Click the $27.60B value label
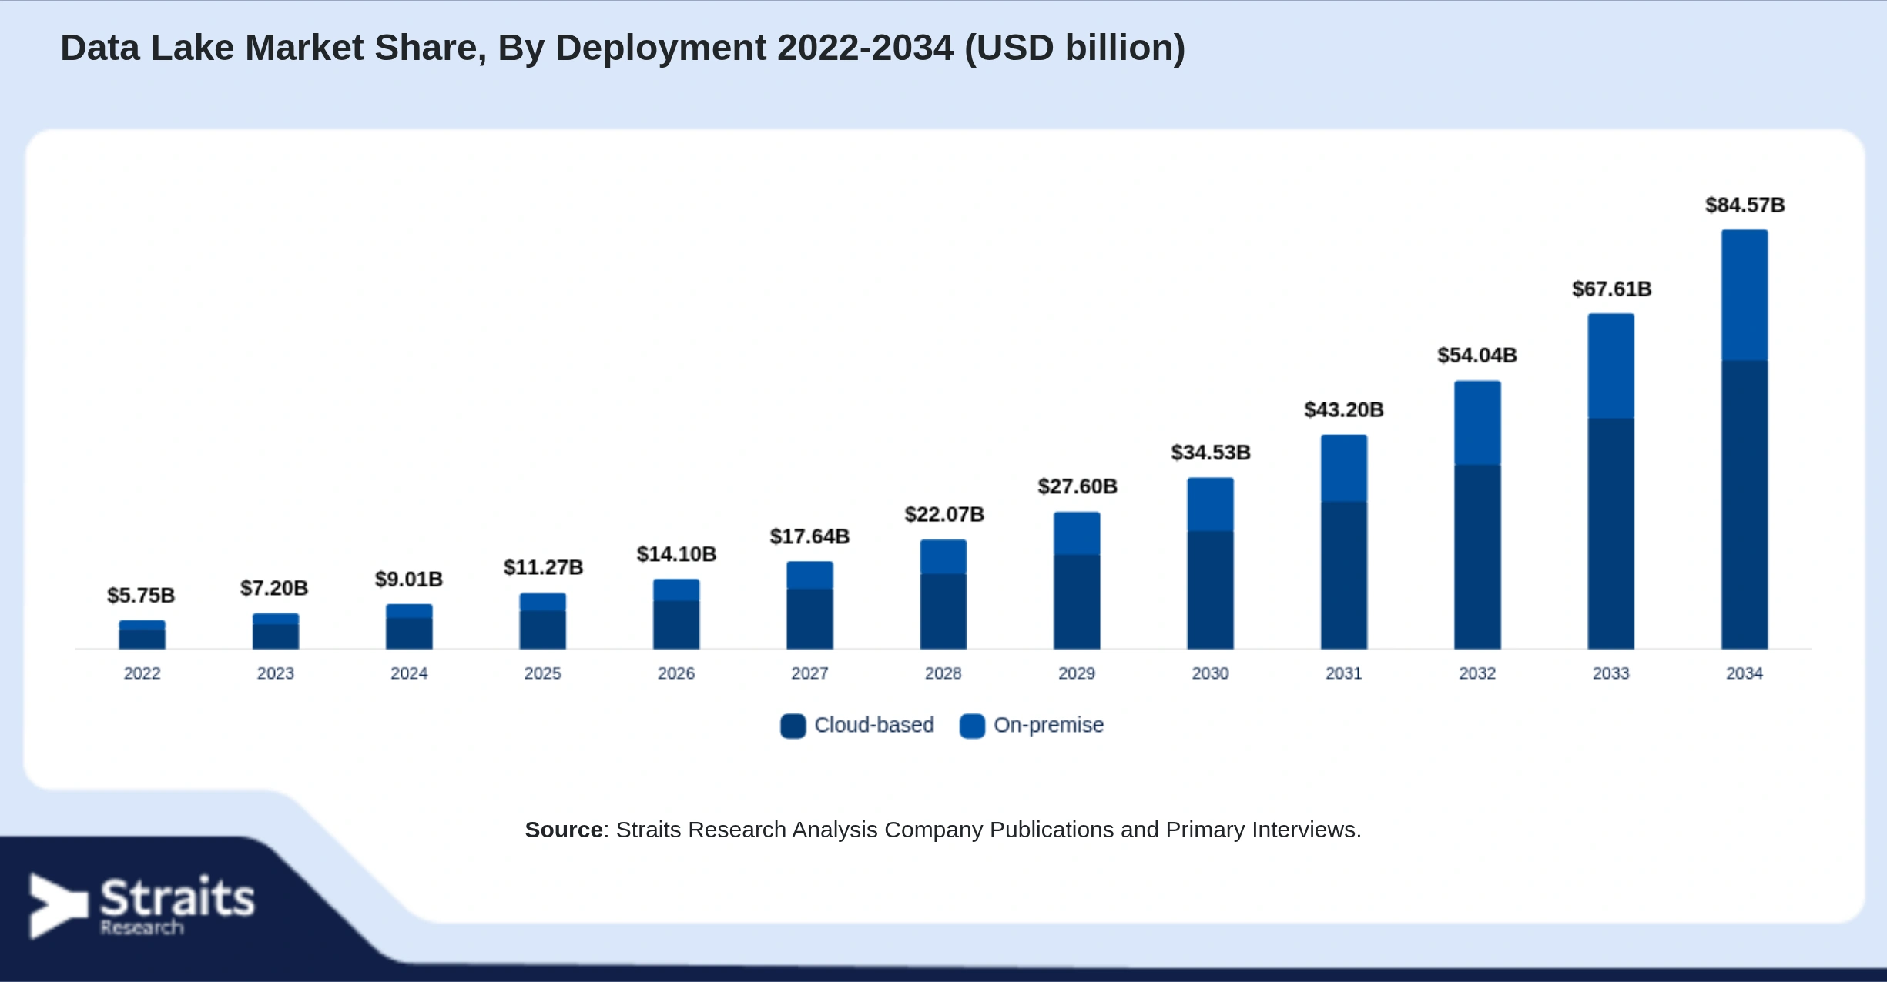1887x982 pixels. [1078, 487]
